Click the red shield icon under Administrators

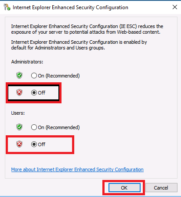click(x=19, y=92)
